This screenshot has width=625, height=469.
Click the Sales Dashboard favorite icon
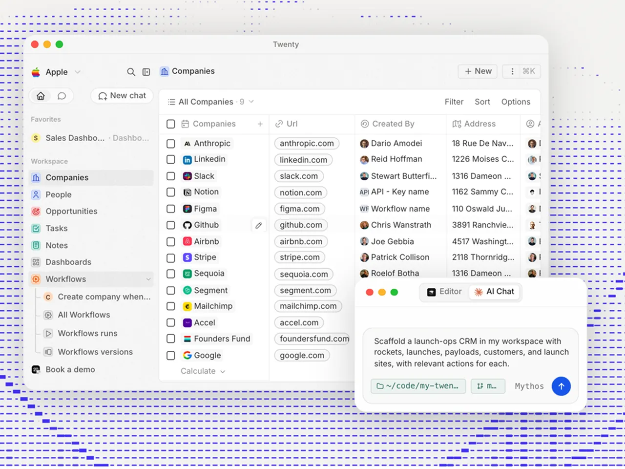coord(36,138)
